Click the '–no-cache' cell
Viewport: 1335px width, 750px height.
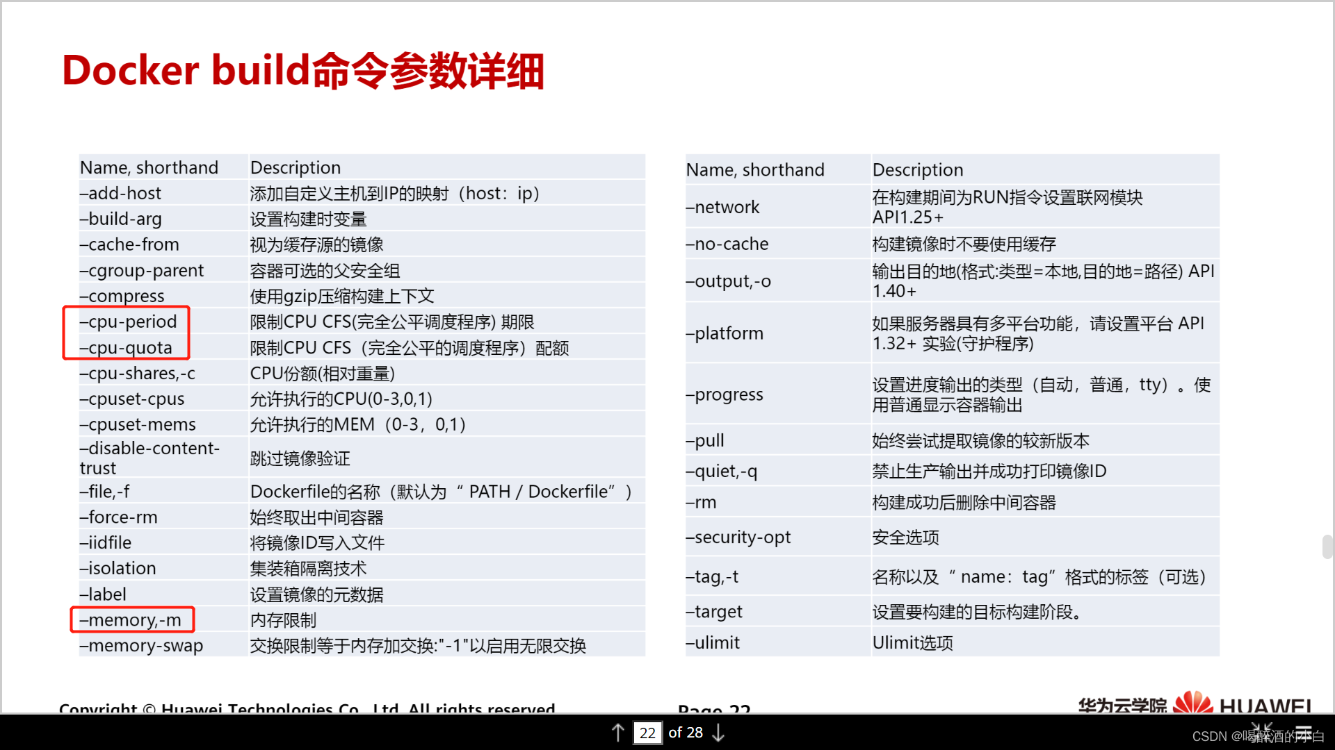click(778, 244)
